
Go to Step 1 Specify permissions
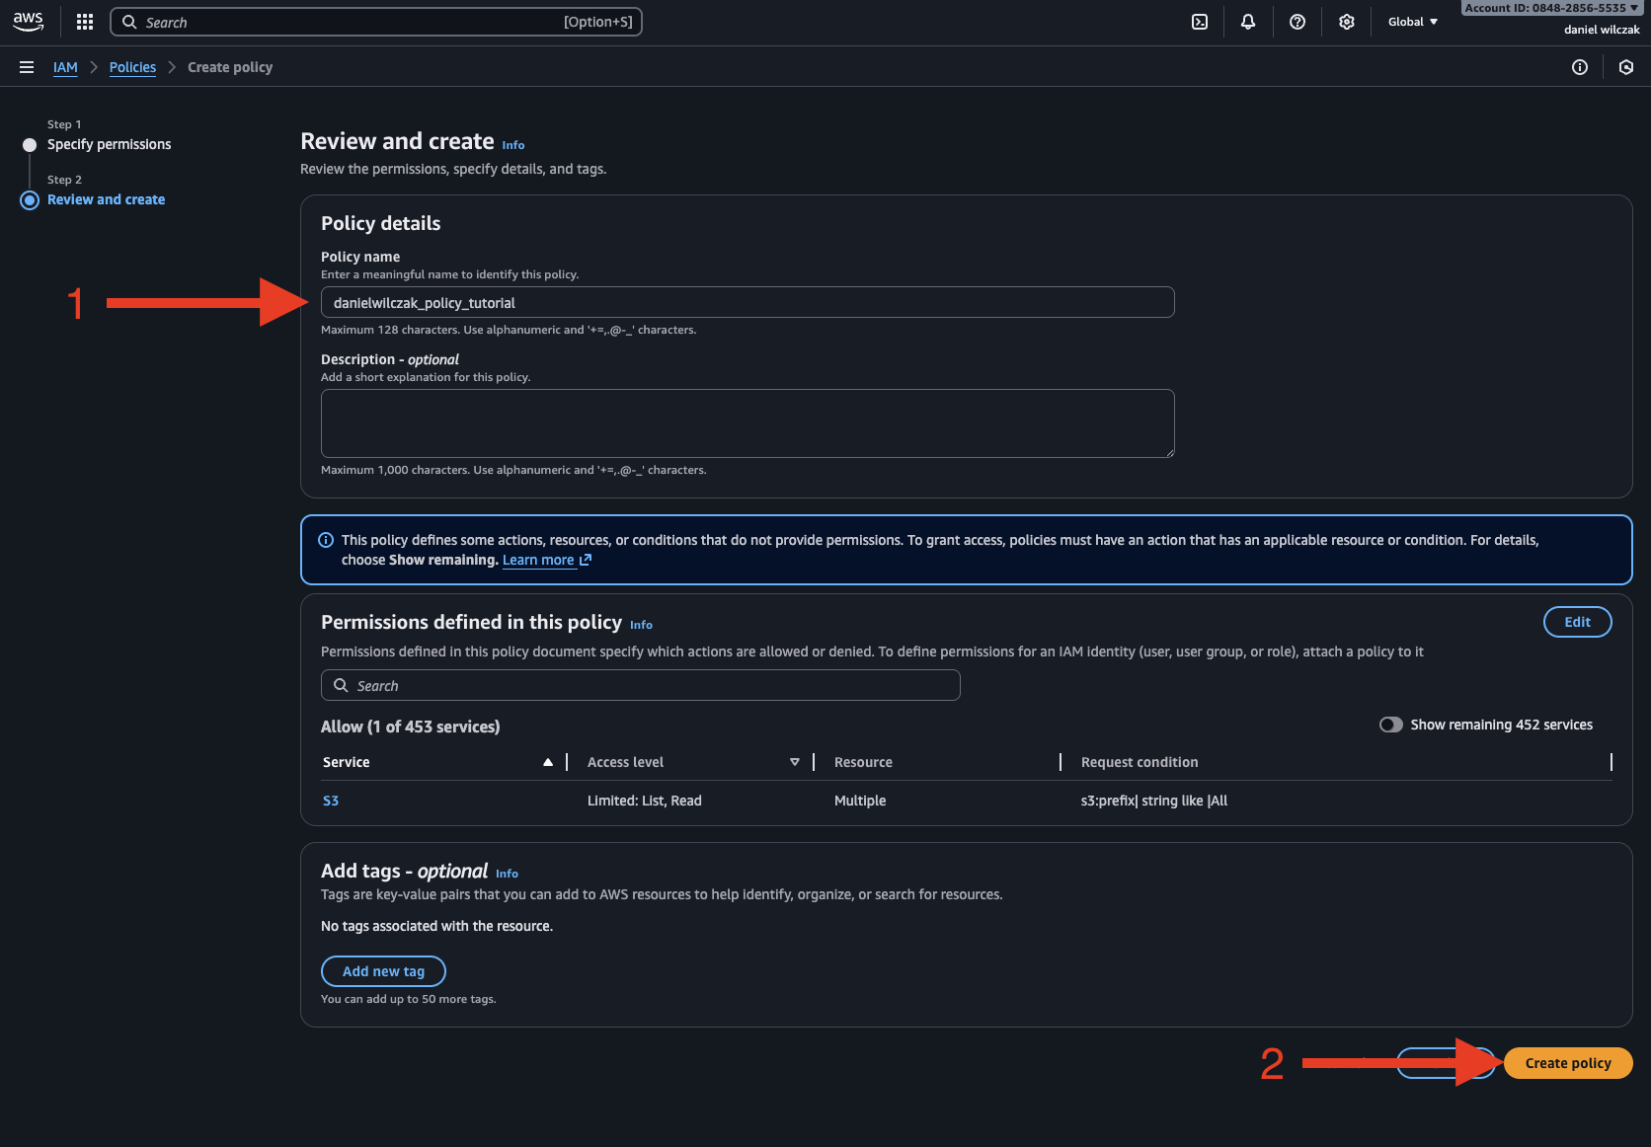[109, 144]
